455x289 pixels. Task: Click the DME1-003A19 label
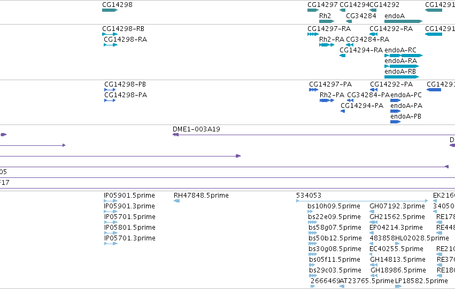pos(196,129)
